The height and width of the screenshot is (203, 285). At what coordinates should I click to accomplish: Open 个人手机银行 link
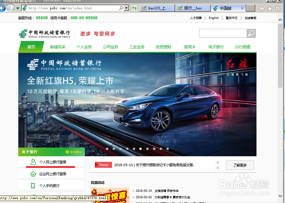tap(49, 186)
